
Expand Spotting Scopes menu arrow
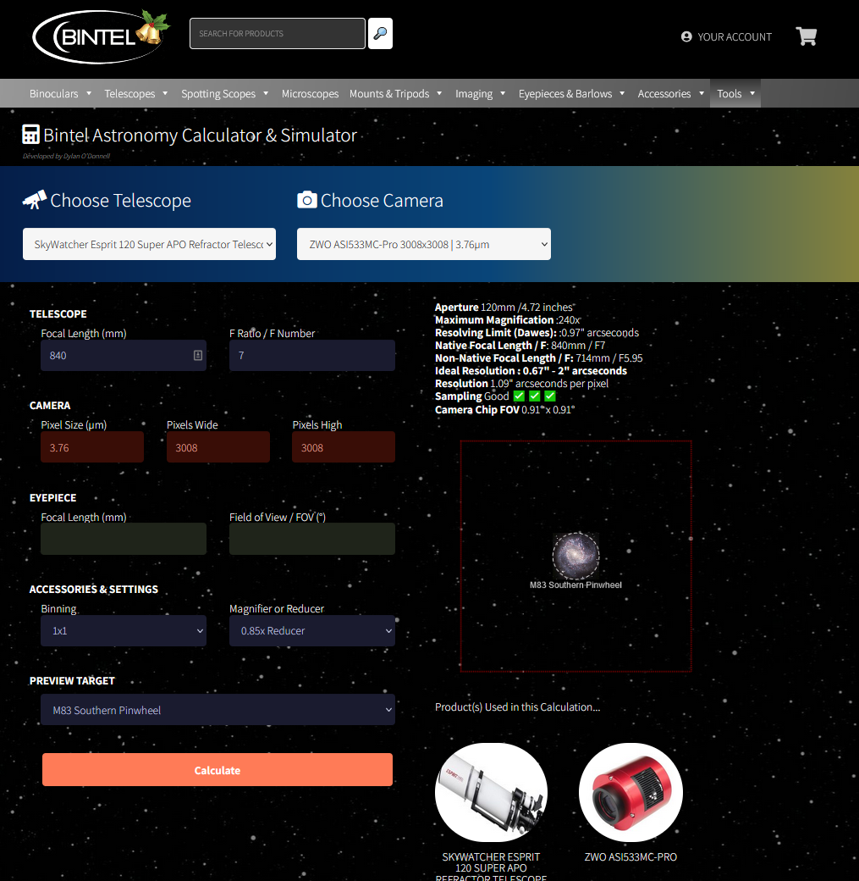(266, 93)
